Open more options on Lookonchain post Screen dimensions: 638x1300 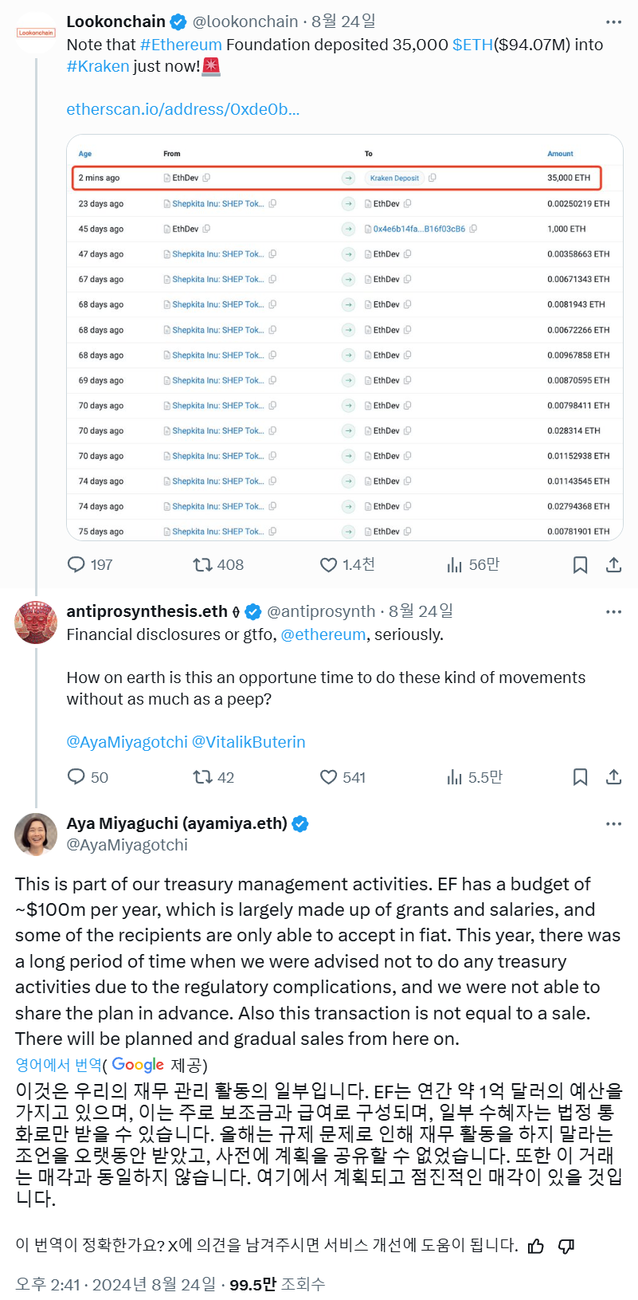click(613, 22)
